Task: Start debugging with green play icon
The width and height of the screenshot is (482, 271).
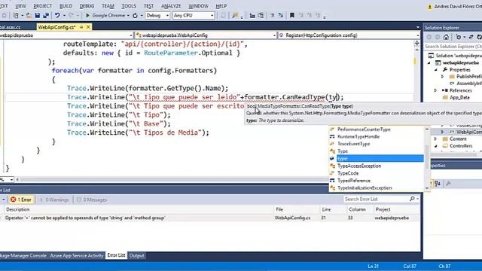Action: coord(87,15)
